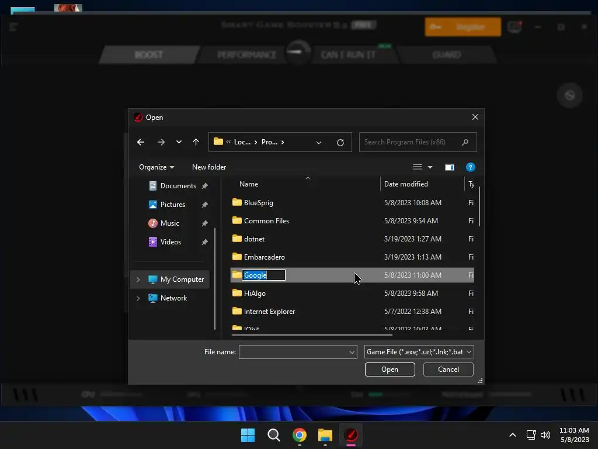
Task: Open the Game File type filter dropdown
Action: pyautogui.click(x=419, y=352)
